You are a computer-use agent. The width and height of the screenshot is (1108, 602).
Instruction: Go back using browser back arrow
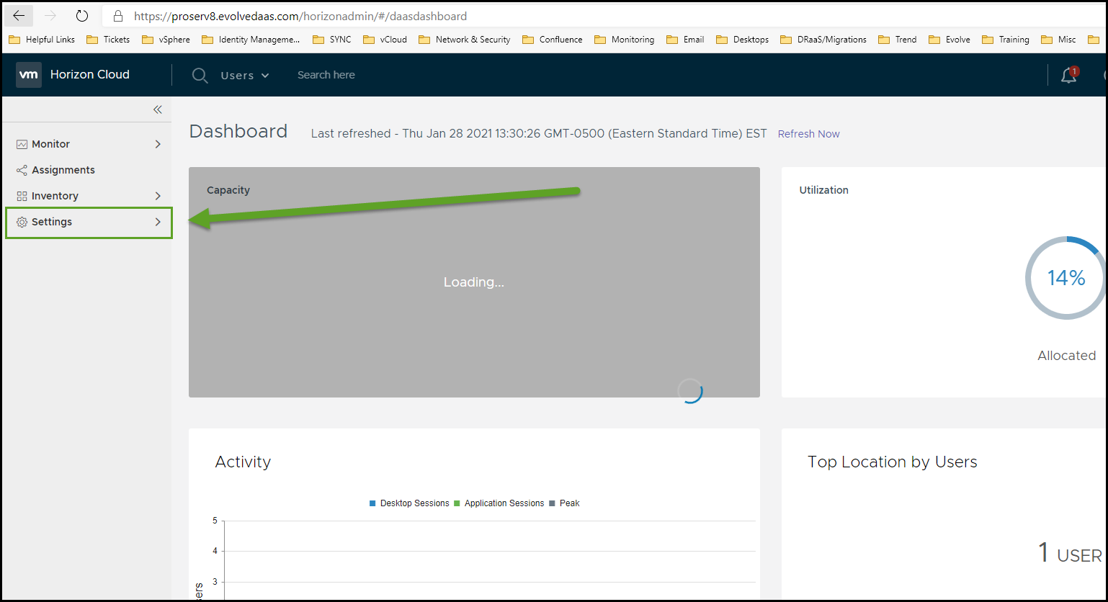(19, 16)
